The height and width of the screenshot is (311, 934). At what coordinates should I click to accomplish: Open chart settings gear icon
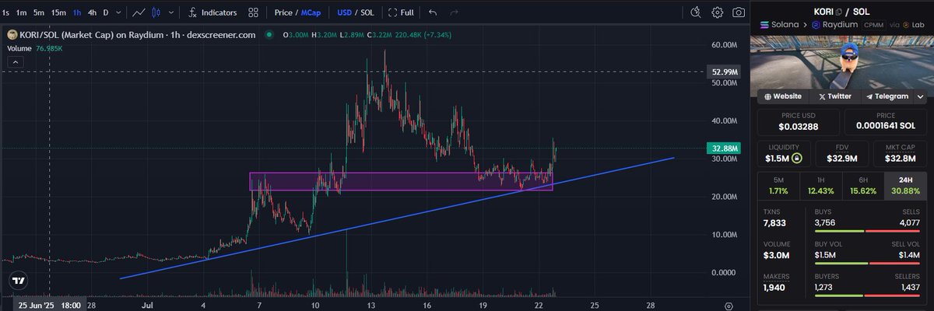717,12
